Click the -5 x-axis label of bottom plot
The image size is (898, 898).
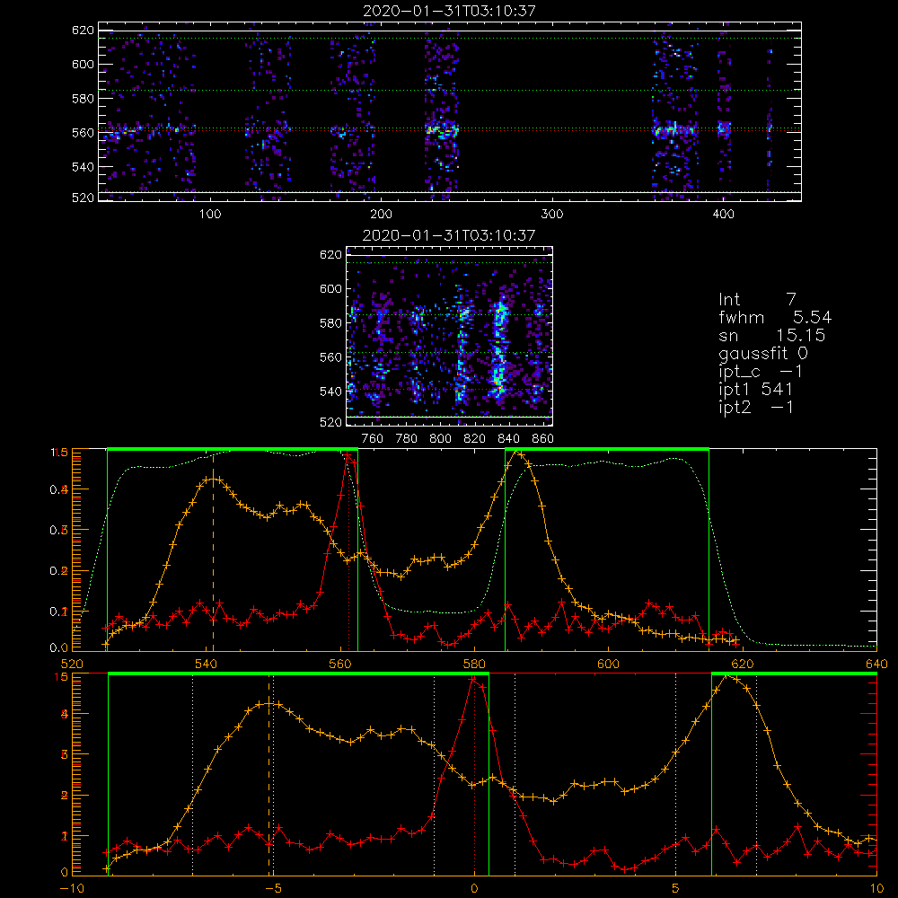273,888
